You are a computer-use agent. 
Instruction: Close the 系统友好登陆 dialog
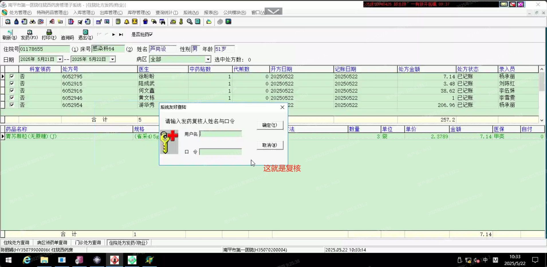pos(282,107)
